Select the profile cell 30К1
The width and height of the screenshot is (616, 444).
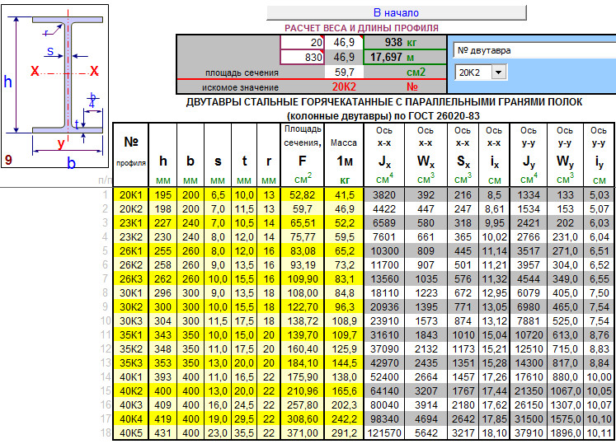131,293
